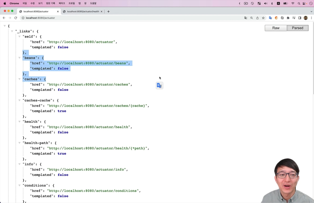Collapse the "health" node
Screen dimensions: 314x203
[19, 121]
